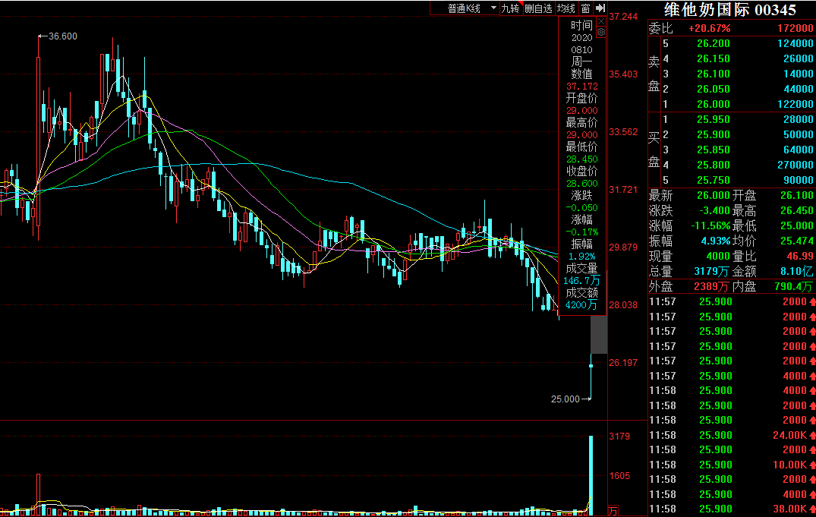Click the 25.000 low price marker

coord(566,399)
